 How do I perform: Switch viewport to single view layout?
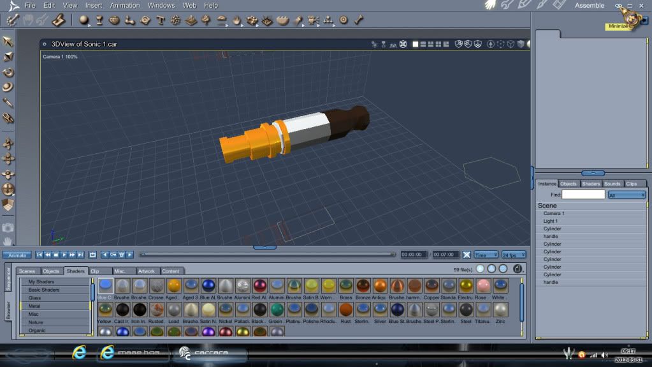[415, 44]
